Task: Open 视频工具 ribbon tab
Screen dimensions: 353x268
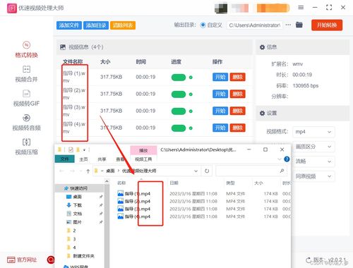Action: click(x=143, y=159)
